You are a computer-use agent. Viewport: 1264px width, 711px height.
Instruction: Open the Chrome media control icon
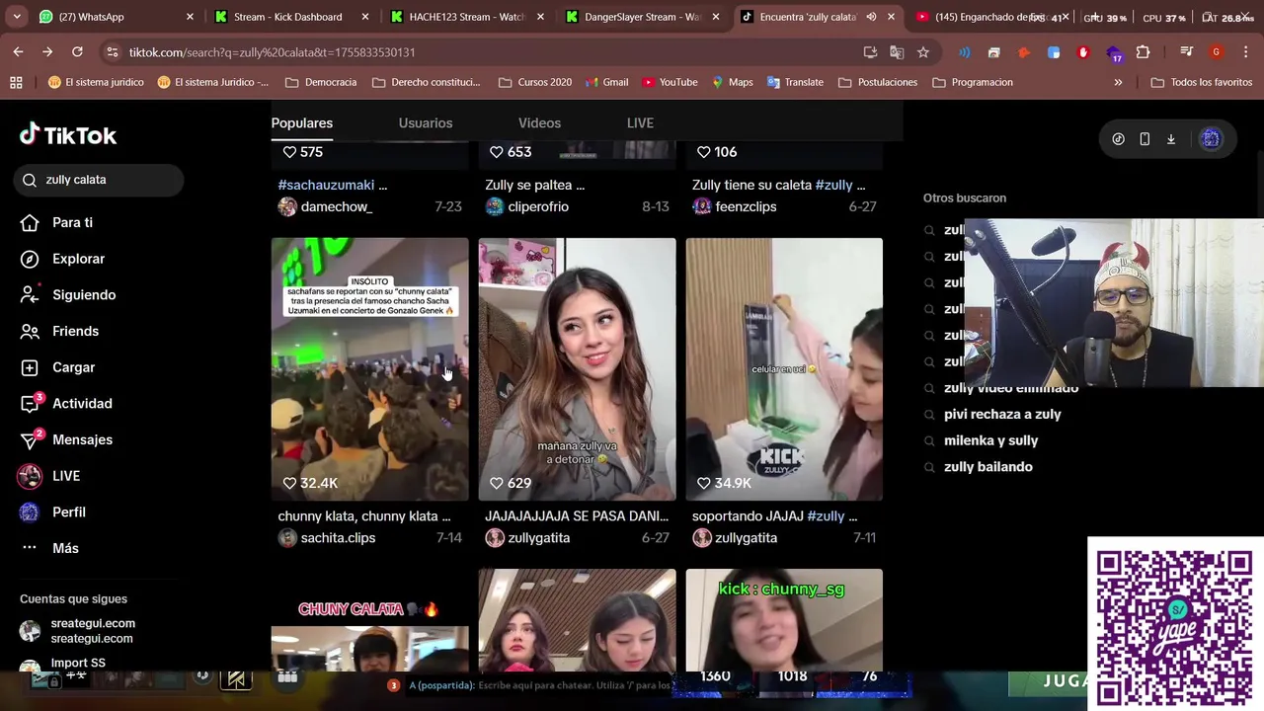click(x=1187, y=52)
